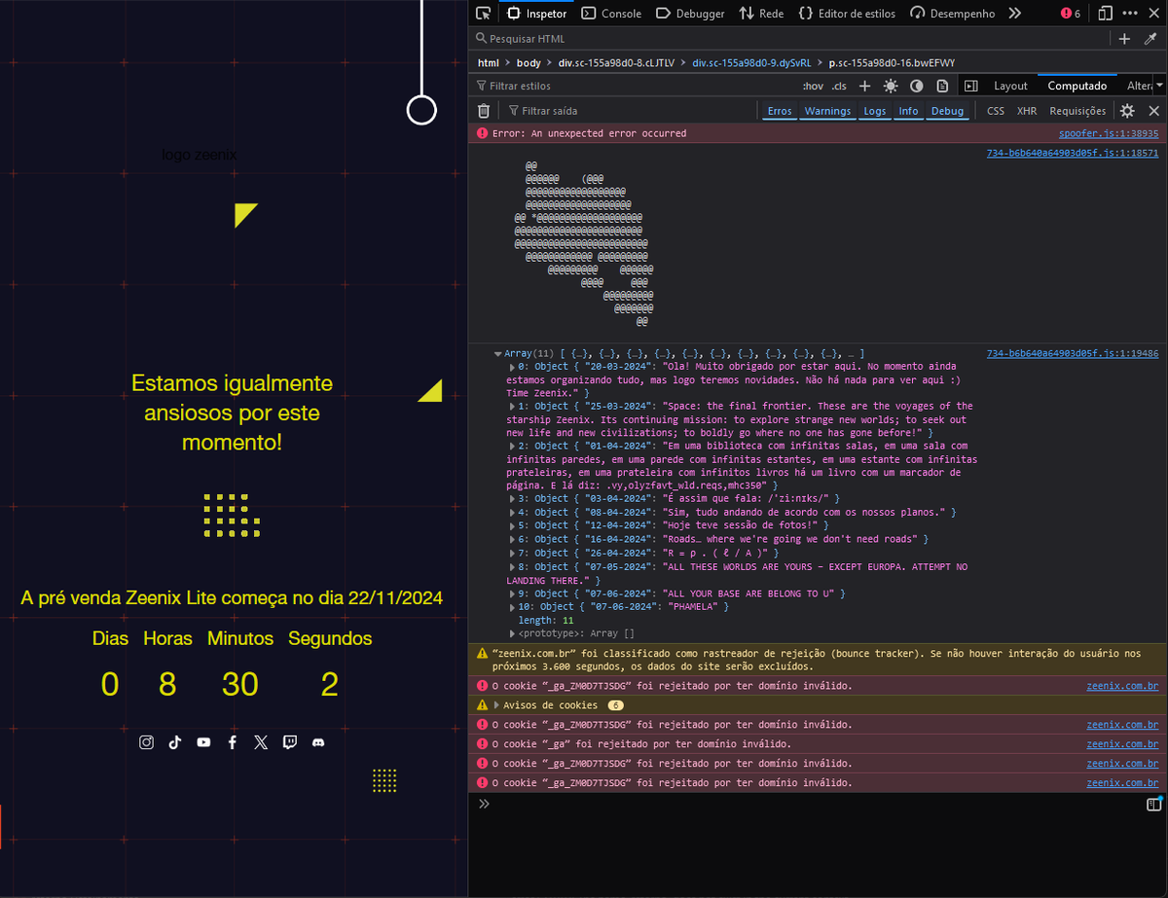Select the Computado sidebar tab
Viewport: 1168px width, 898px height.
(x=1077, y=86)
